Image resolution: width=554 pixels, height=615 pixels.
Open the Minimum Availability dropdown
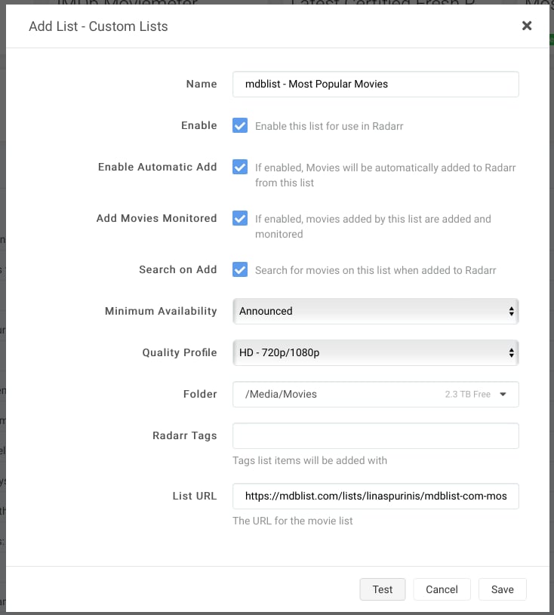point(375,311)
